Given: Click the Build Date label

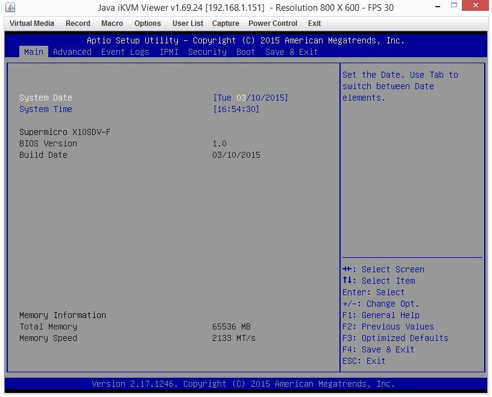Looking at the screenshot, I should point(43,155).
